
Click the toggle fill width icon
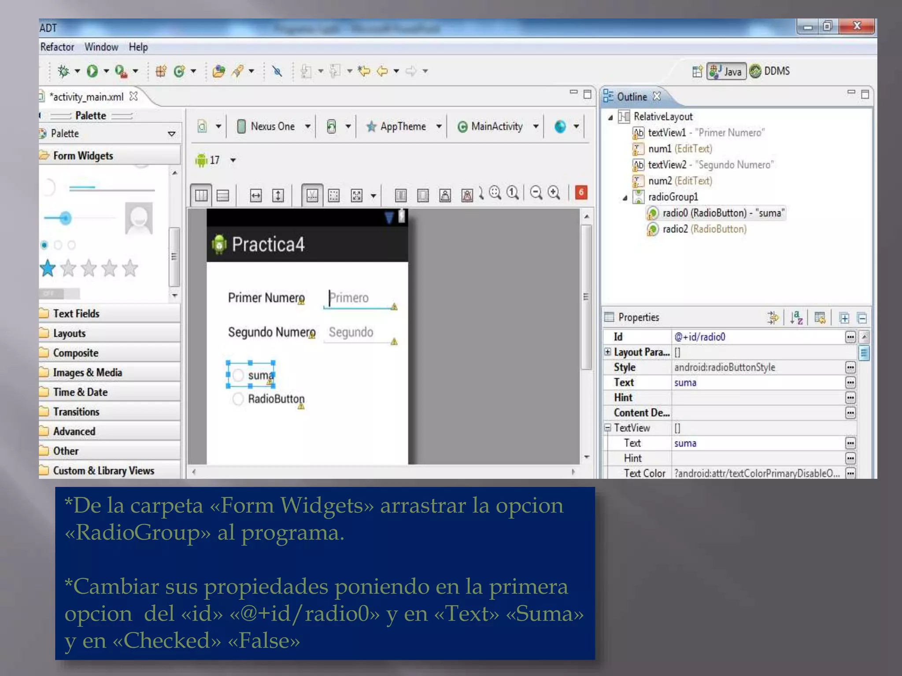click(255, 195)
